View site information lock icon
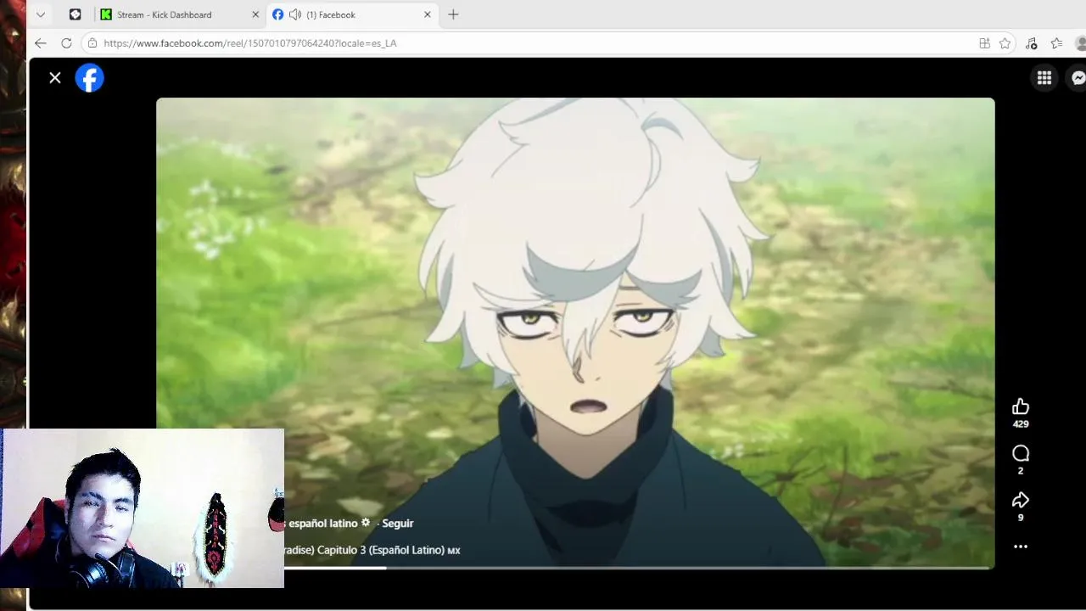This screenshot has width=1086, height=611. (x=92, y=43)
